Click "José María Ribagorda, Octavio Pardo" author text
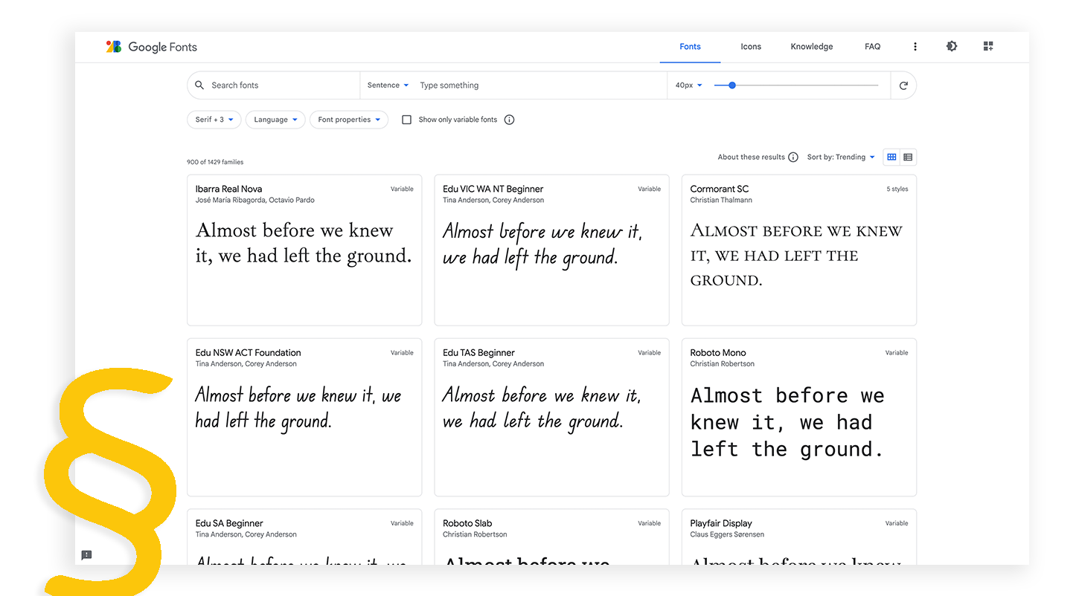The height and width of the screenshot is (596, 1079). (x=255, y=200)
